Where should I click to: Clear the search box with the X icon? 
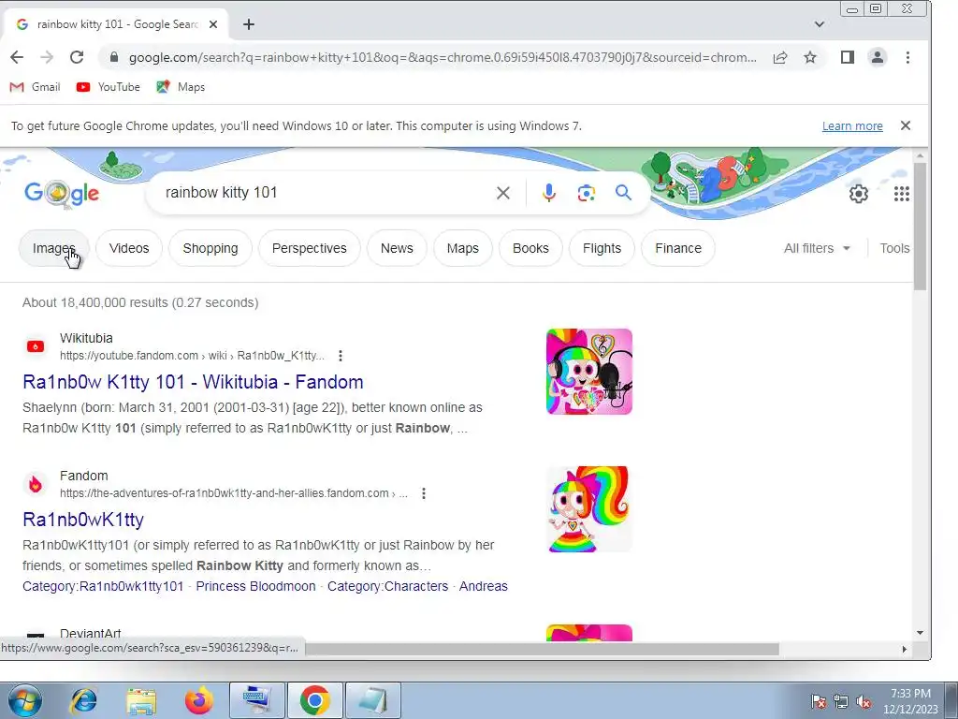(x=502, y=193)
